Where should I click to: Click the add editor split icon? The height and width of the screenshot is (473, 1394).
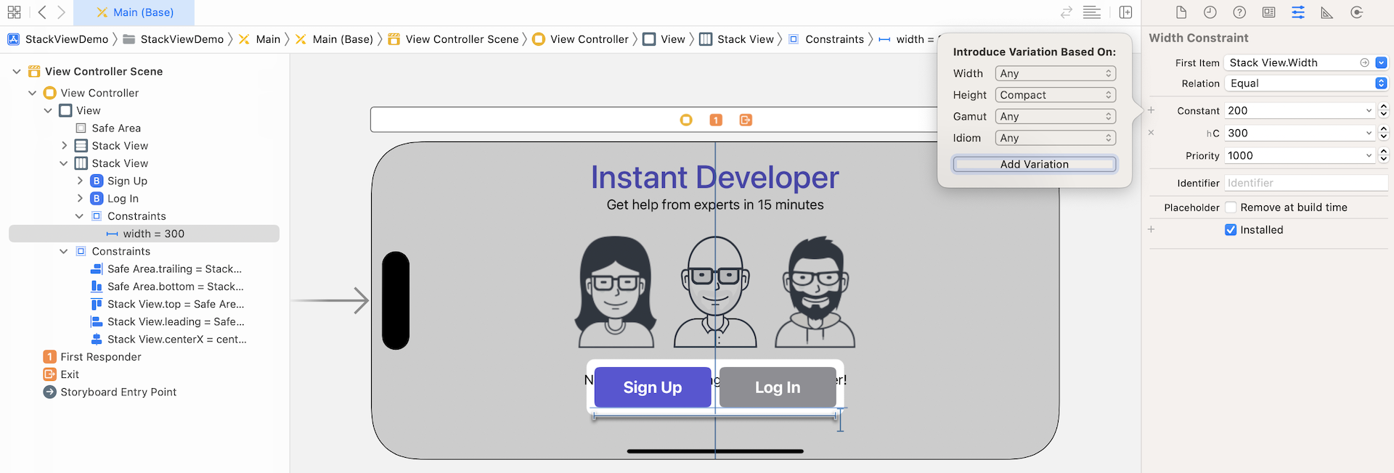[x=1125, y=12]
